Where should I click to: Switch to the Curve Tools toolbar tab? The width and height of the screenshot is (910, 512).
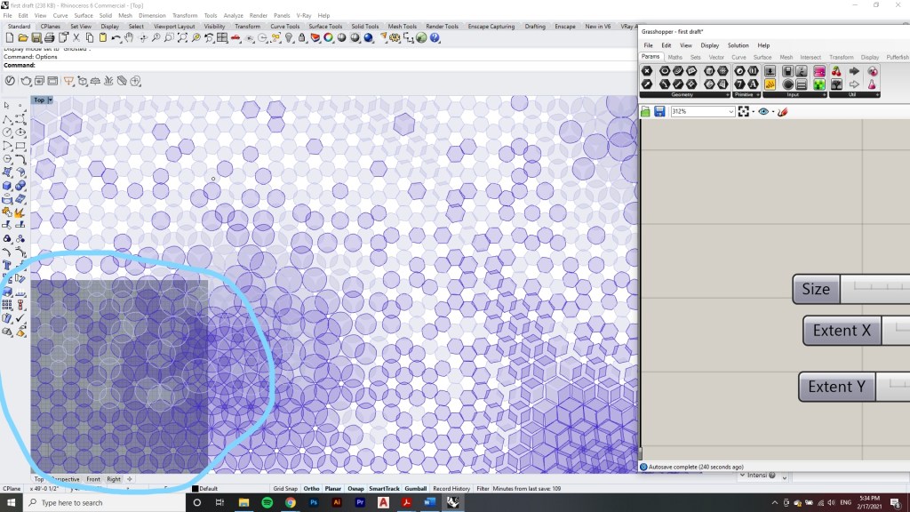coord(284,27)
